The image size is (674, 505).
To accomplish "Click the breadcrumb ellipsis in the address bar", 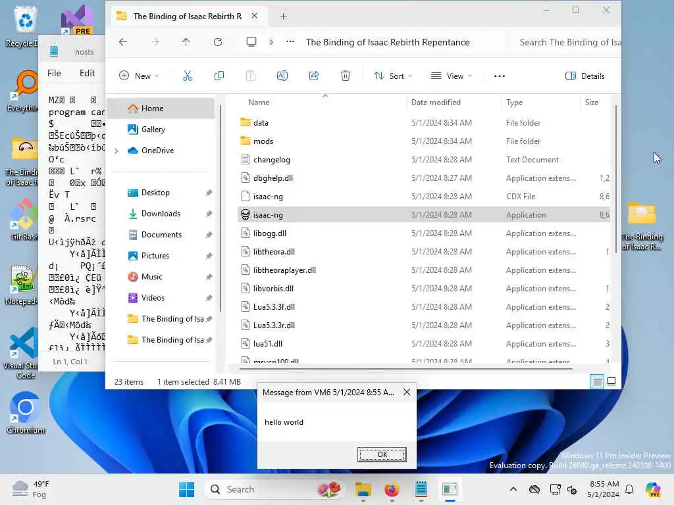I will (290, 42).
